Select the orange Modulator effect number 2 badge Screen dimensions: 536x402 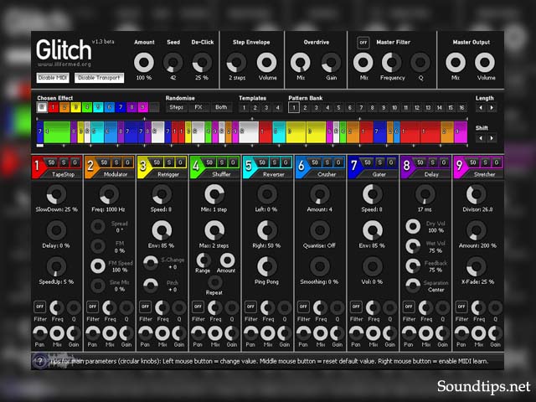click(x=90, y=166)
